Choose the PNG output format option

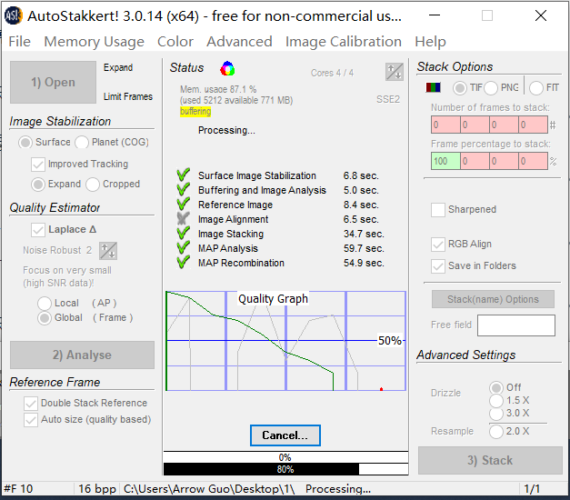491,88
